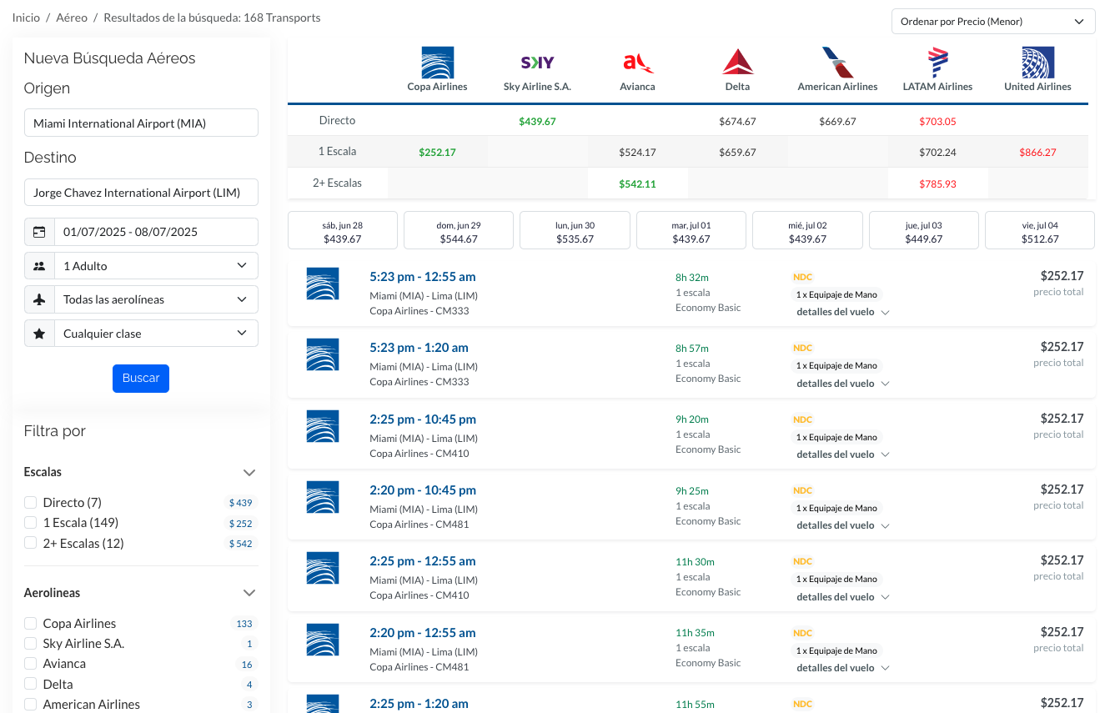Click the Copa Airlines logo in the price matrix
The height and width of the screenshot is (713, 1105).
click(x=437, y=63)
